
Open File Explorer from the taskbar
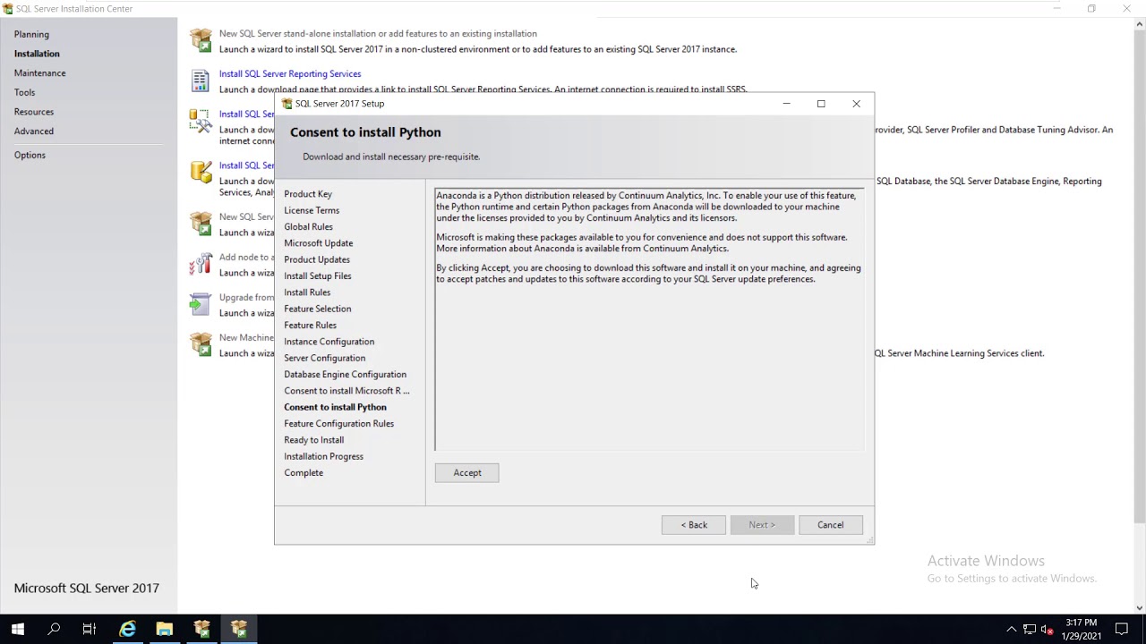(x=165, y=629)
